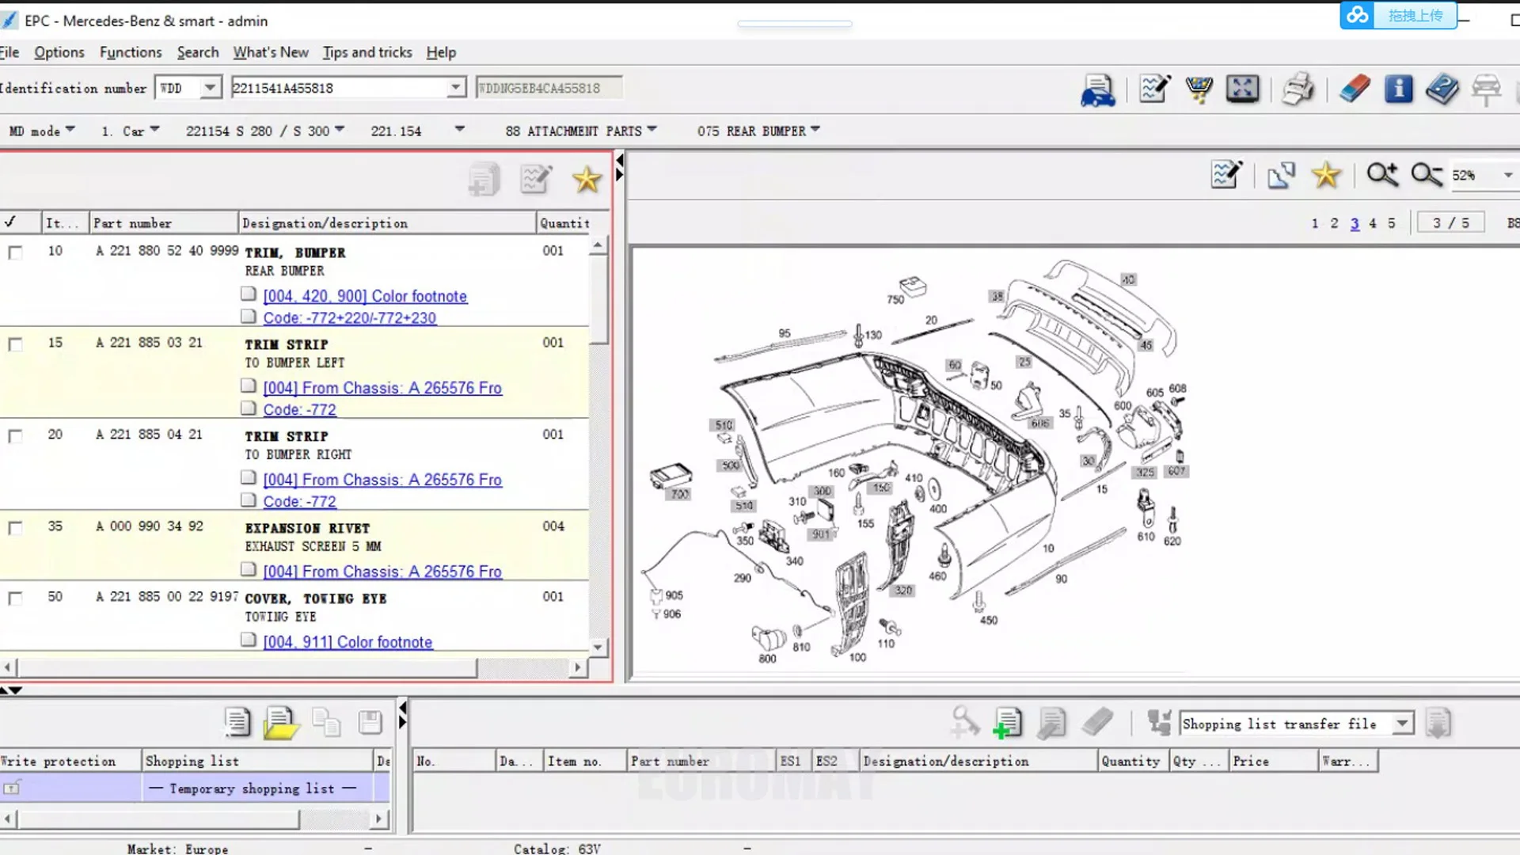This screenshot has height=855, width=1520.
Task: Open the Shopping list transfer file combo box
Action: (1402, 723)
